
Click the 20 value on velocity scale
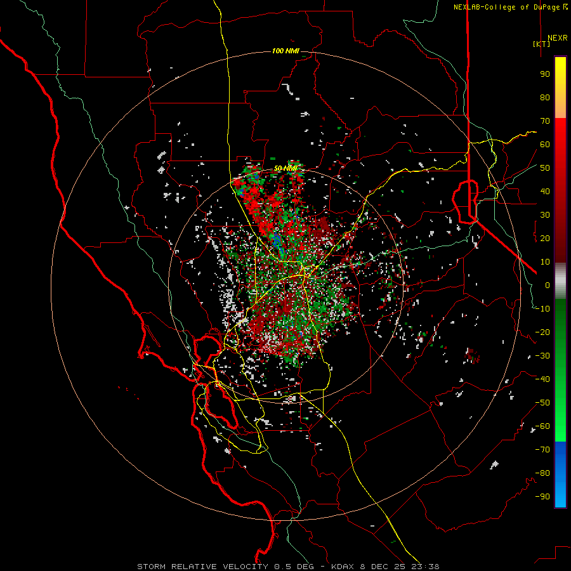click(545, 239)
